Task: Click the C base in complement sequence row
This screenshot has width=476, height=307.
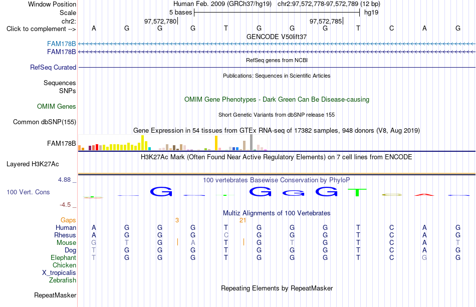Action: [392, 28]
